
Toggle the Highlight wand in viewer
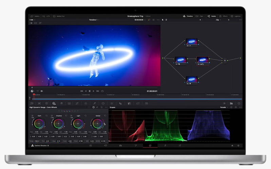click(x=40, y=23)
